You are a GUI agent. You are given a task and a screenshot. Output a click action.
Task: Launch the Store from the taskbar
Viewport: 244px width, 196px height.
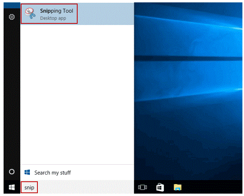(160, 187)
